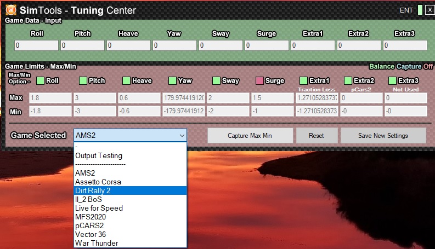Click the Extra1 game data input field
The image size is (435, 249).
coord(313,45)
